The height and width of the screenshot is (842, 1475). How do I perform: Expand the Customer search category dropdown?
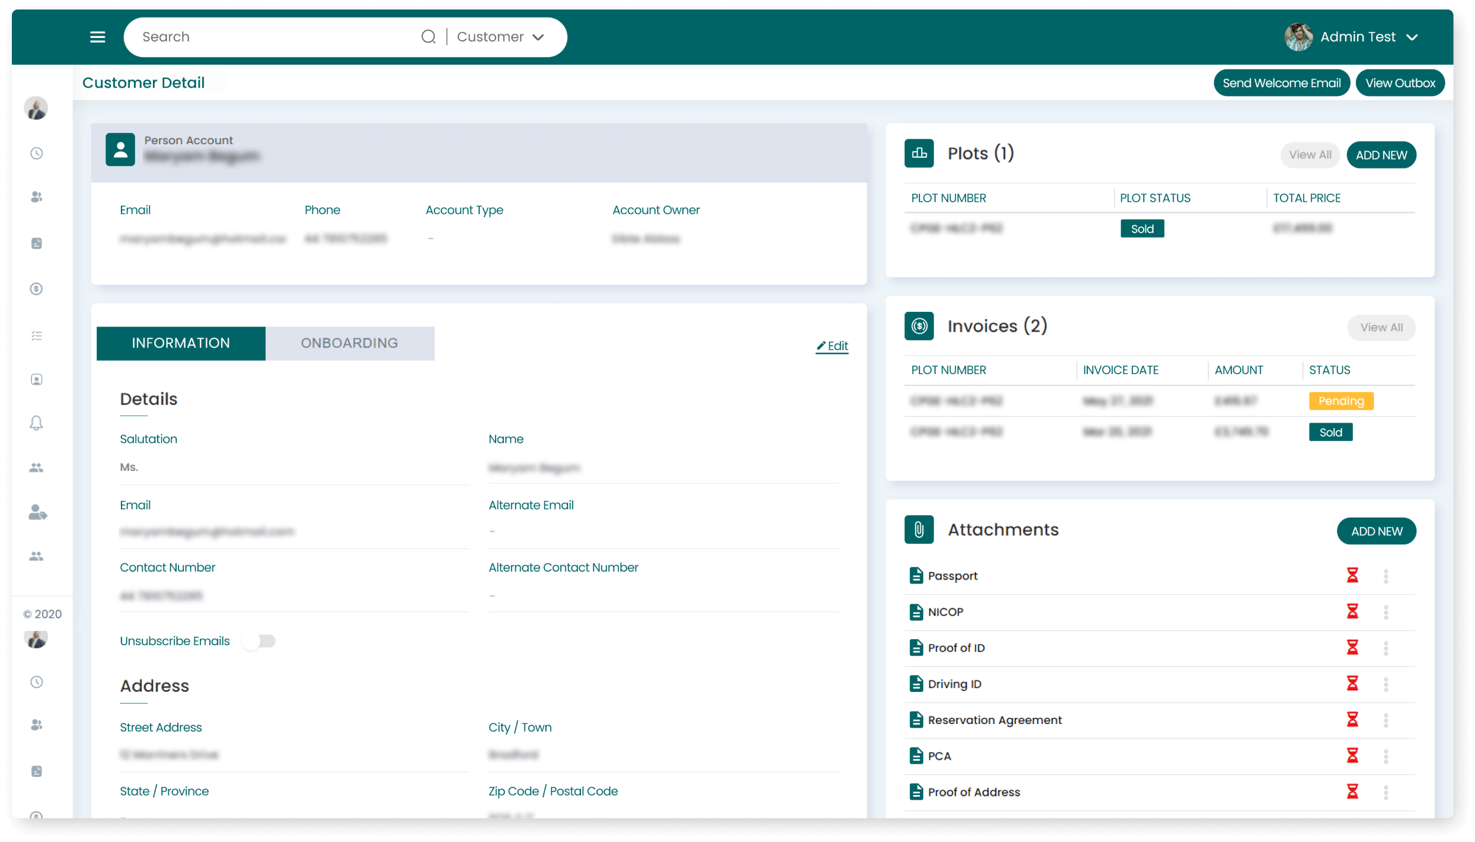[x=501, y=37]
